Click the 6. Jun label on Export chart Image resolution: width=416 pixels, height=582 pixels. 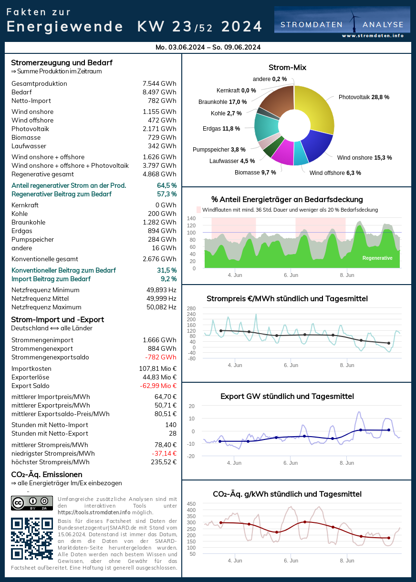click(x=290, y=463)
